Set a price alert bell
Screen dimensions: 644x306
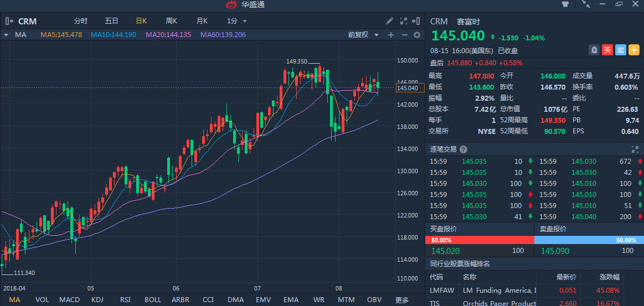coord(594,50)
